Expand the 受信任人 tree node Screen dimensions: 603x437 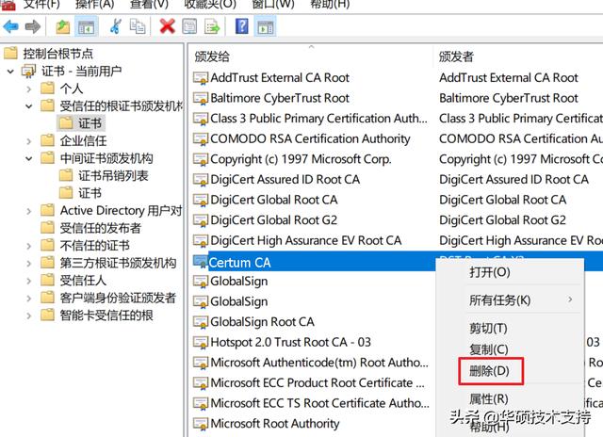(29, 281)
